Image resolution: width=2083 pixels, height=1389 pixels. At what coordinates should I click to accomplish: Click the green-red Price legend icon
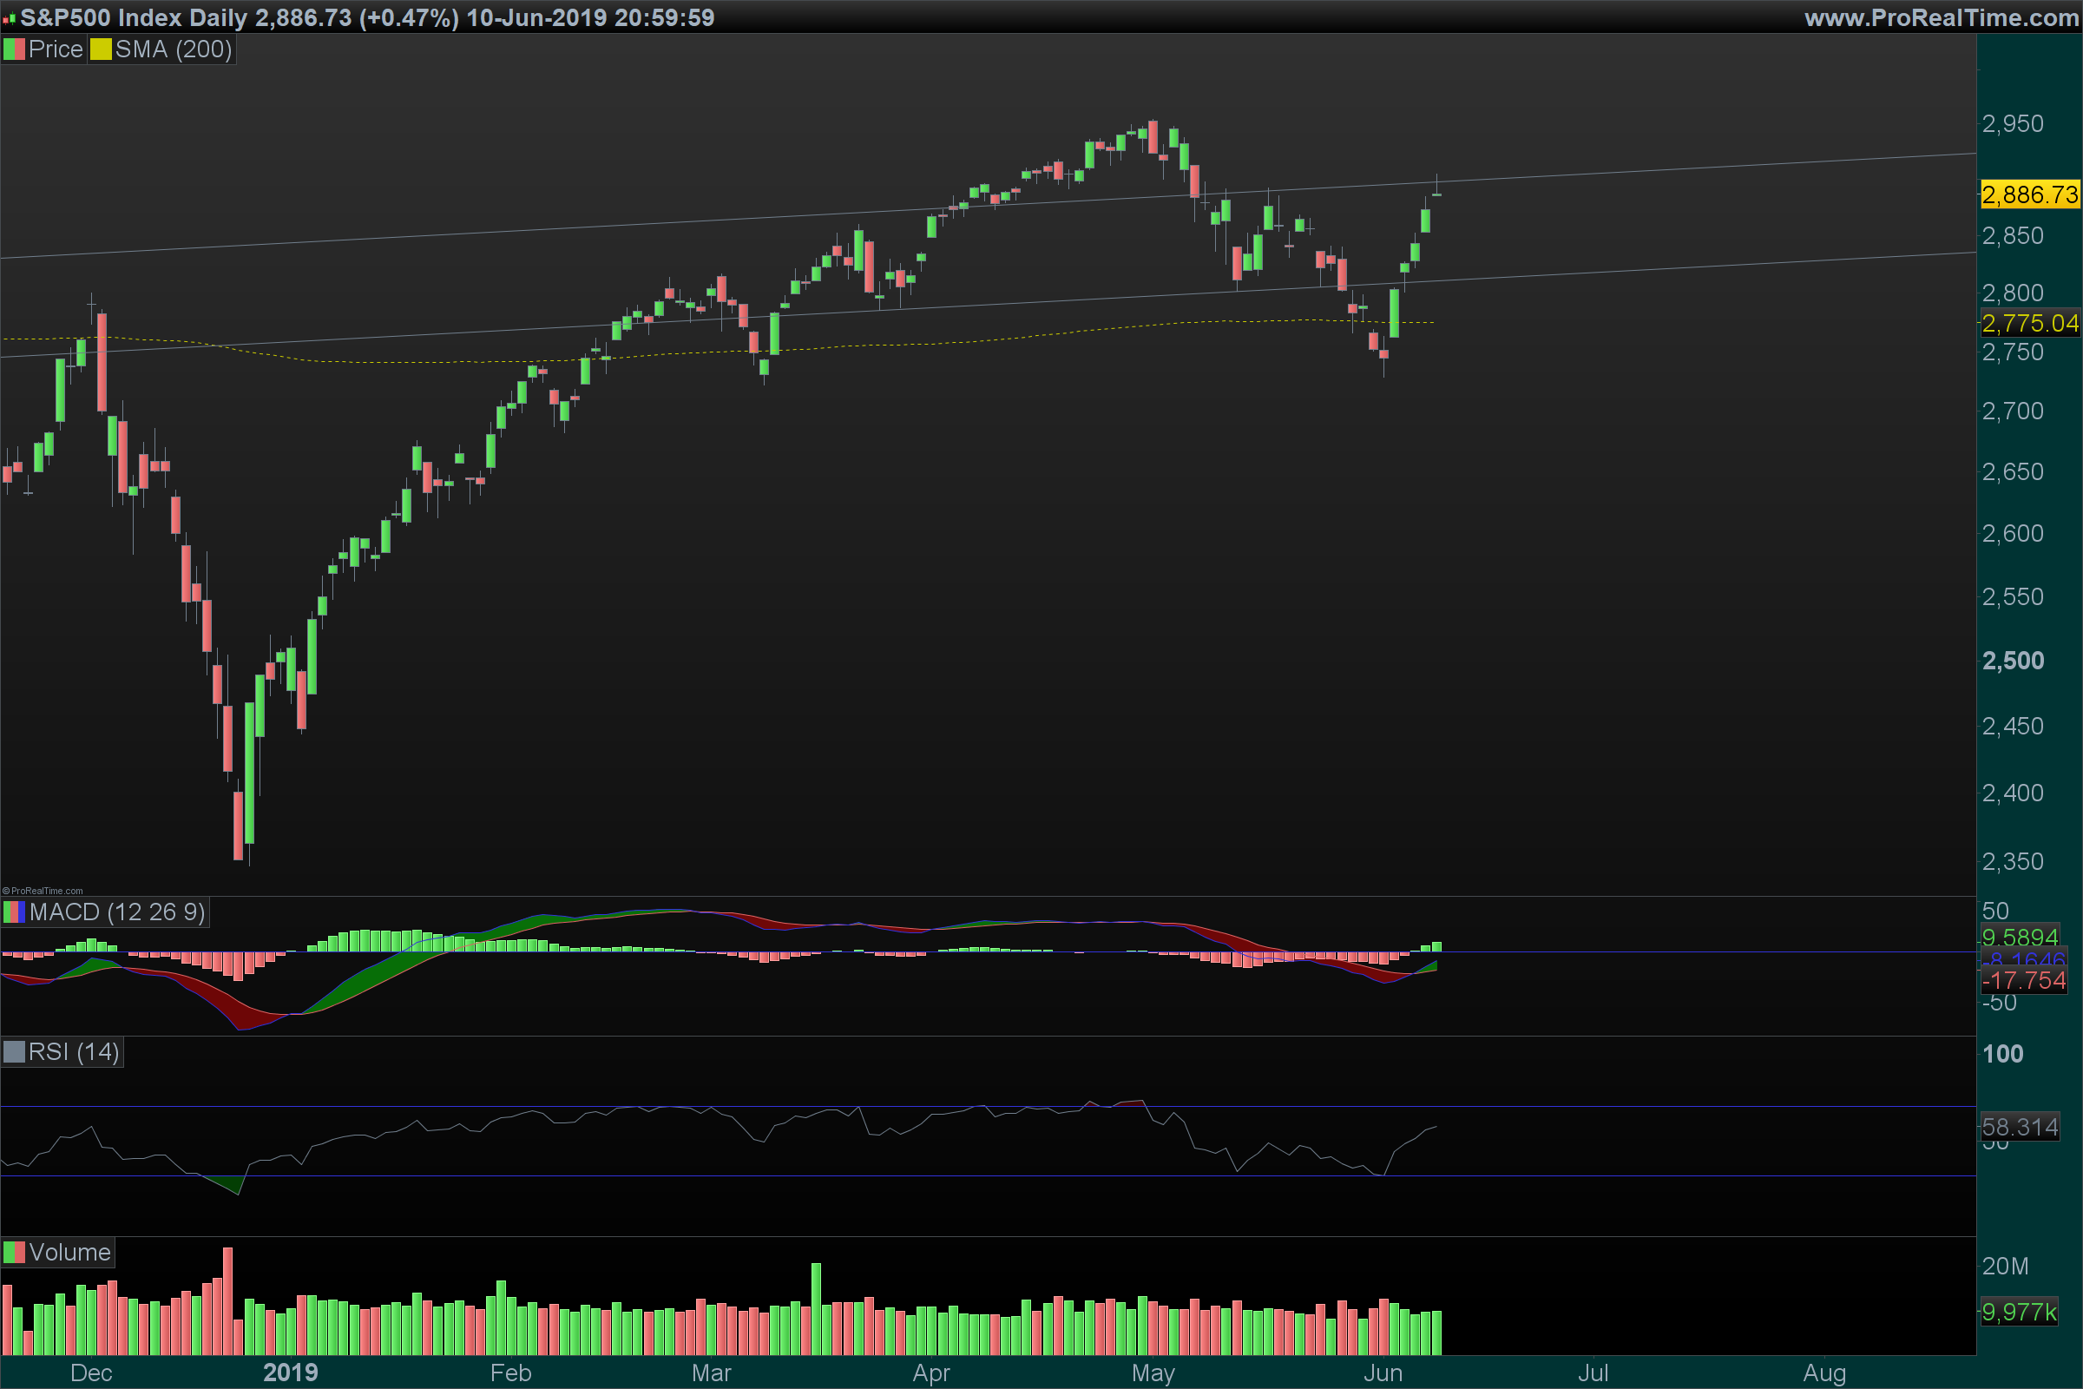coord(14,49)
